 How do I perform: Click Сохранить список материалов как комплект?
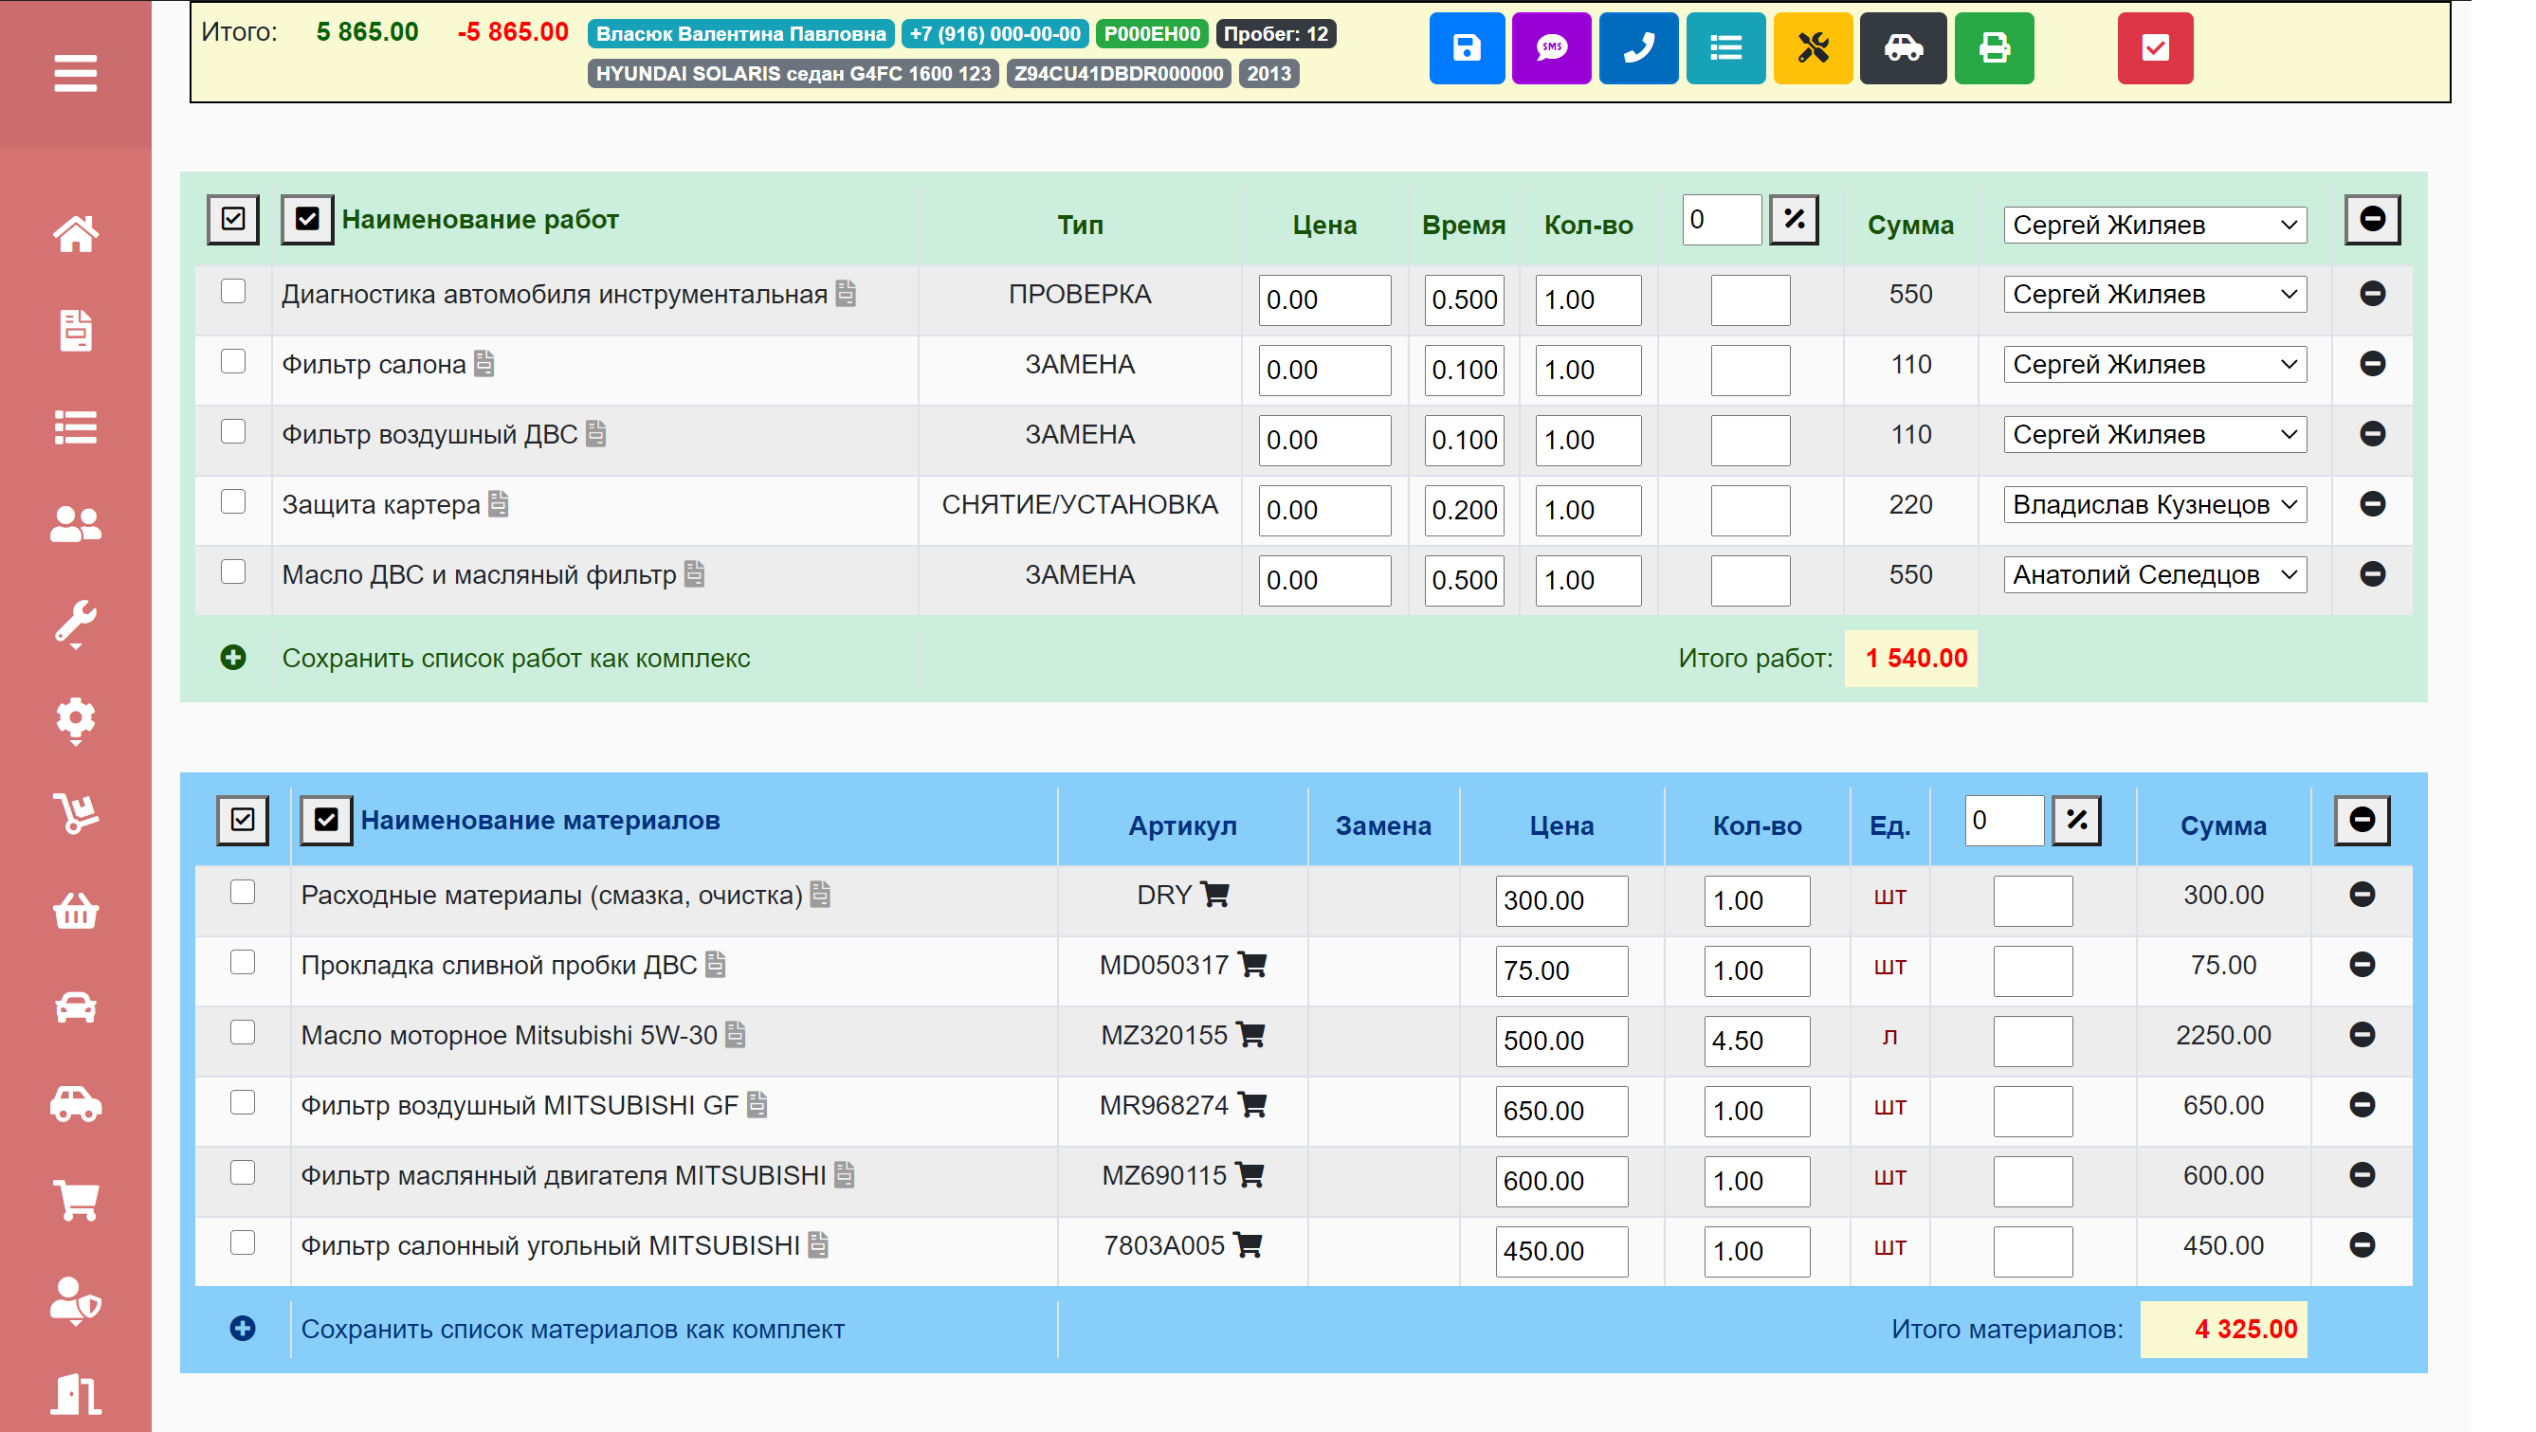click(x=572, y=1328)
